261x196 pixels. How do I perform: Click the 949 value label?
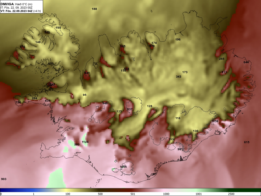point(105,103)
